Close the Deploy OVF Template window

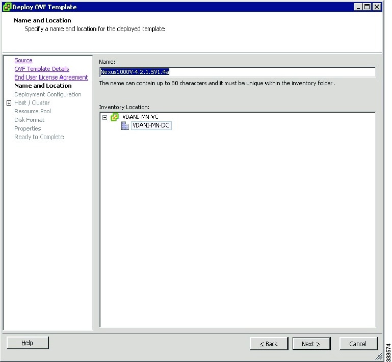point(377,7)
